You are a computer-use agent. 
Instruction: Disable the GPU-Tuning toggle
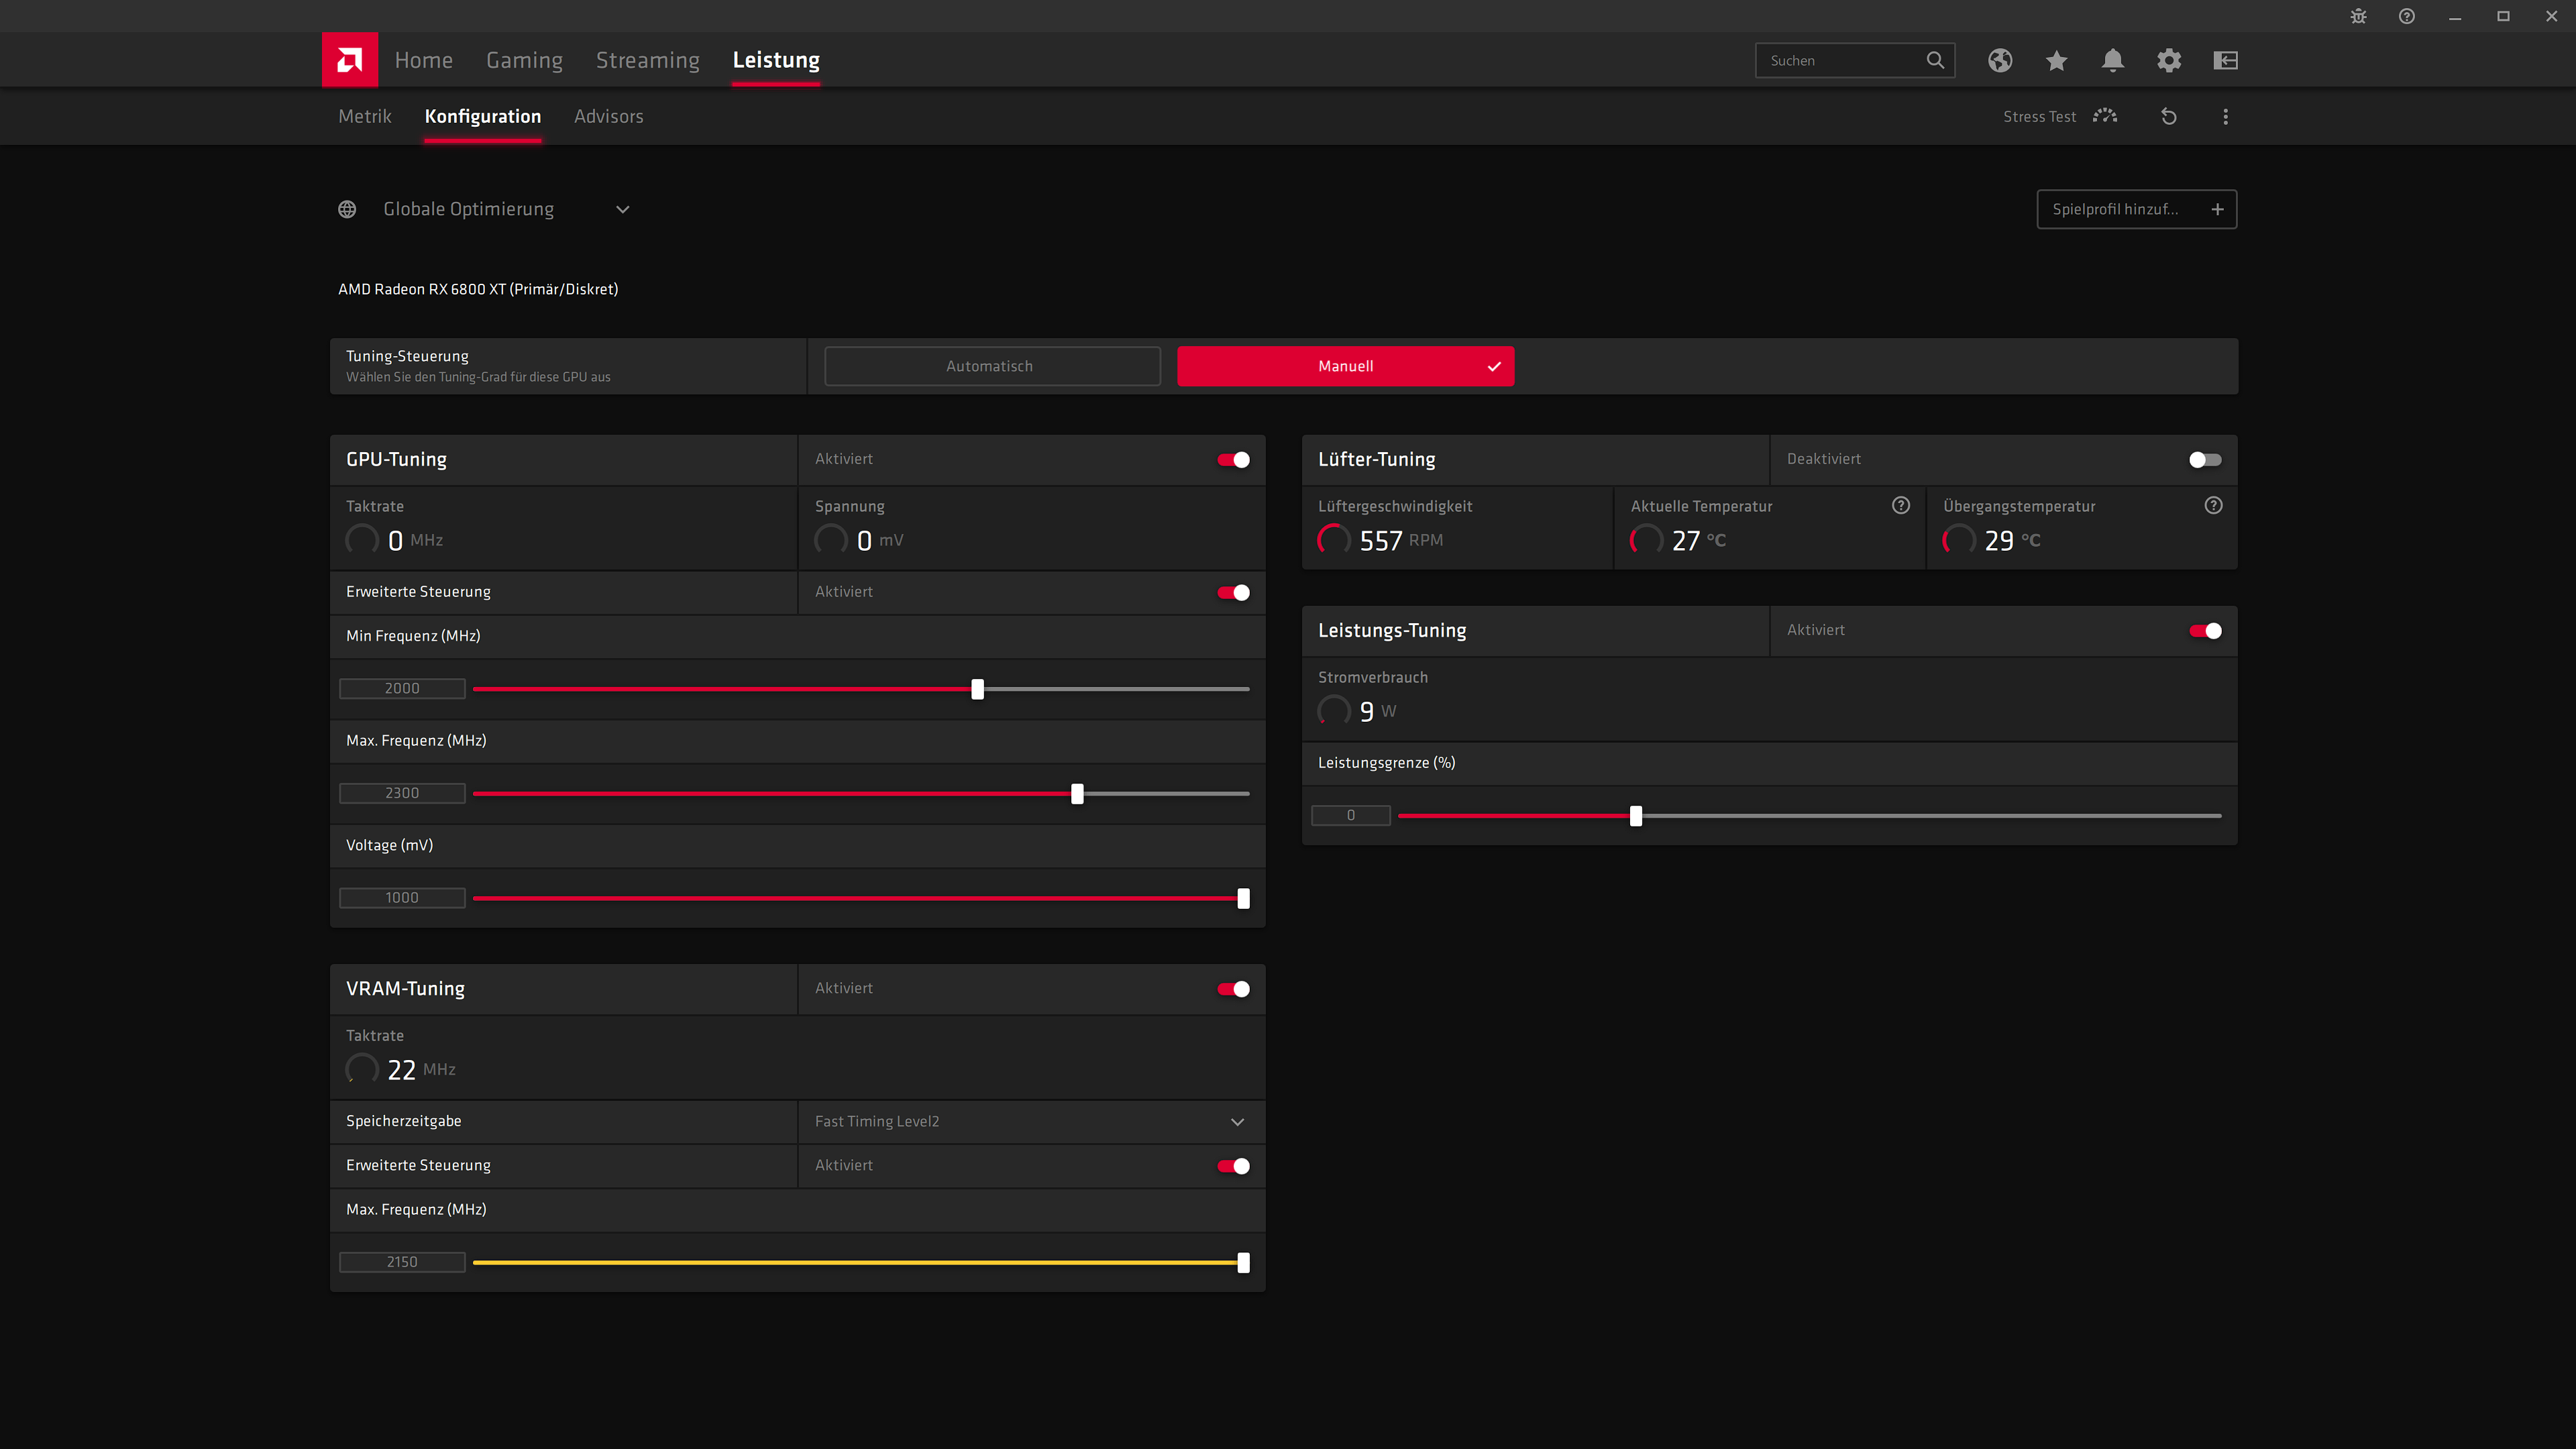pos(1233,459)
